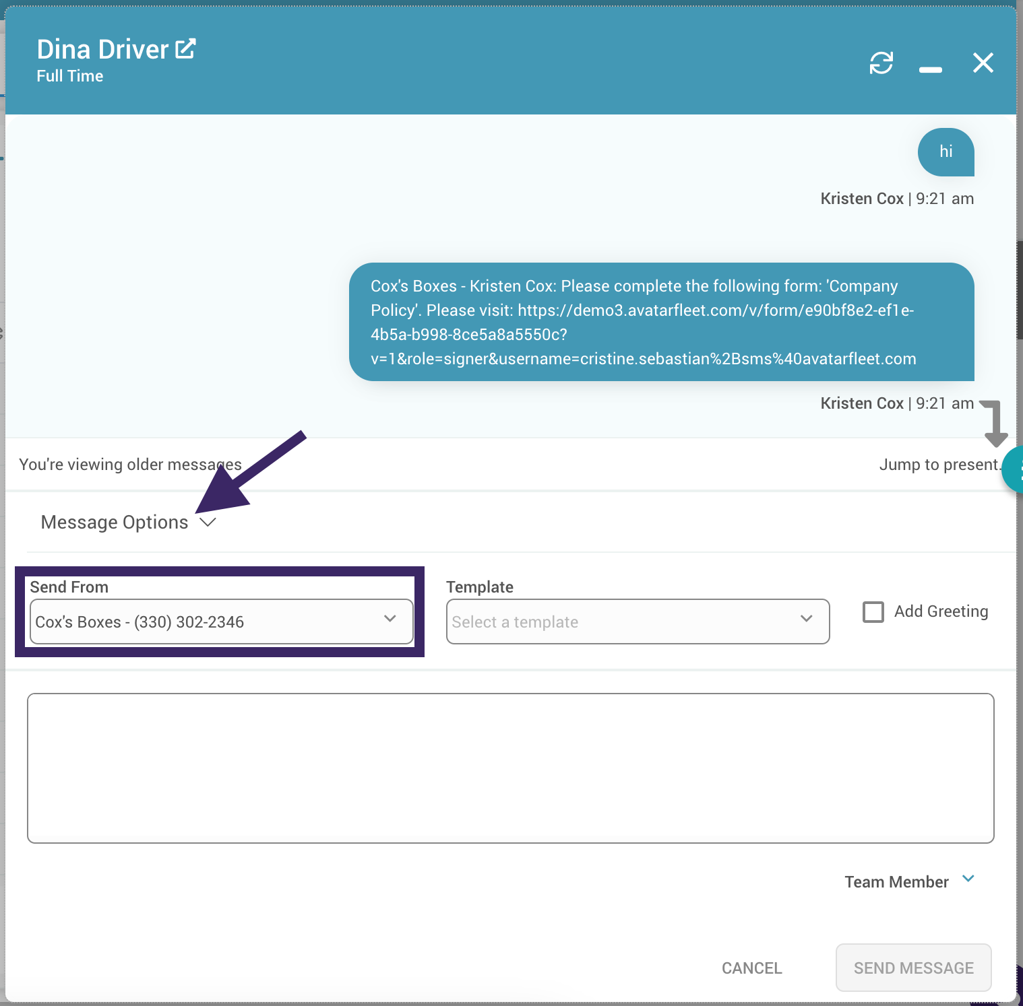Viewport: 1023px width, 1006px height.
Task: Click the refresh conversation icon
Action: [x=881, y=63]
